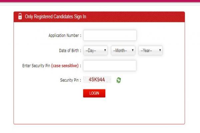Click the 'Security Pin :' label beside captcha
The image size is (200, 133).
click(x=71, y=80)
